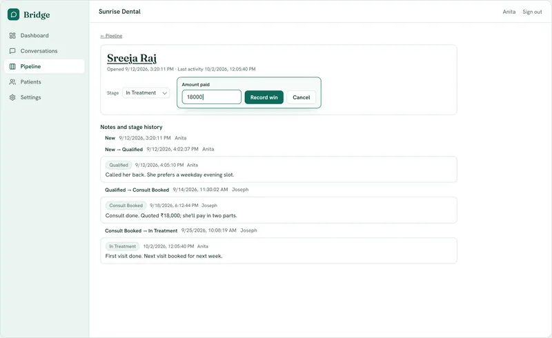
Task: Click the Consult Booked stage badge
Action: (126, 206)
